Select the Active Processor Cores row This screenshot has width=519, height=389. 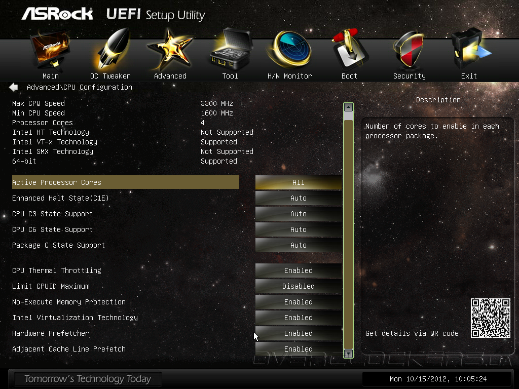click(126, 182)
